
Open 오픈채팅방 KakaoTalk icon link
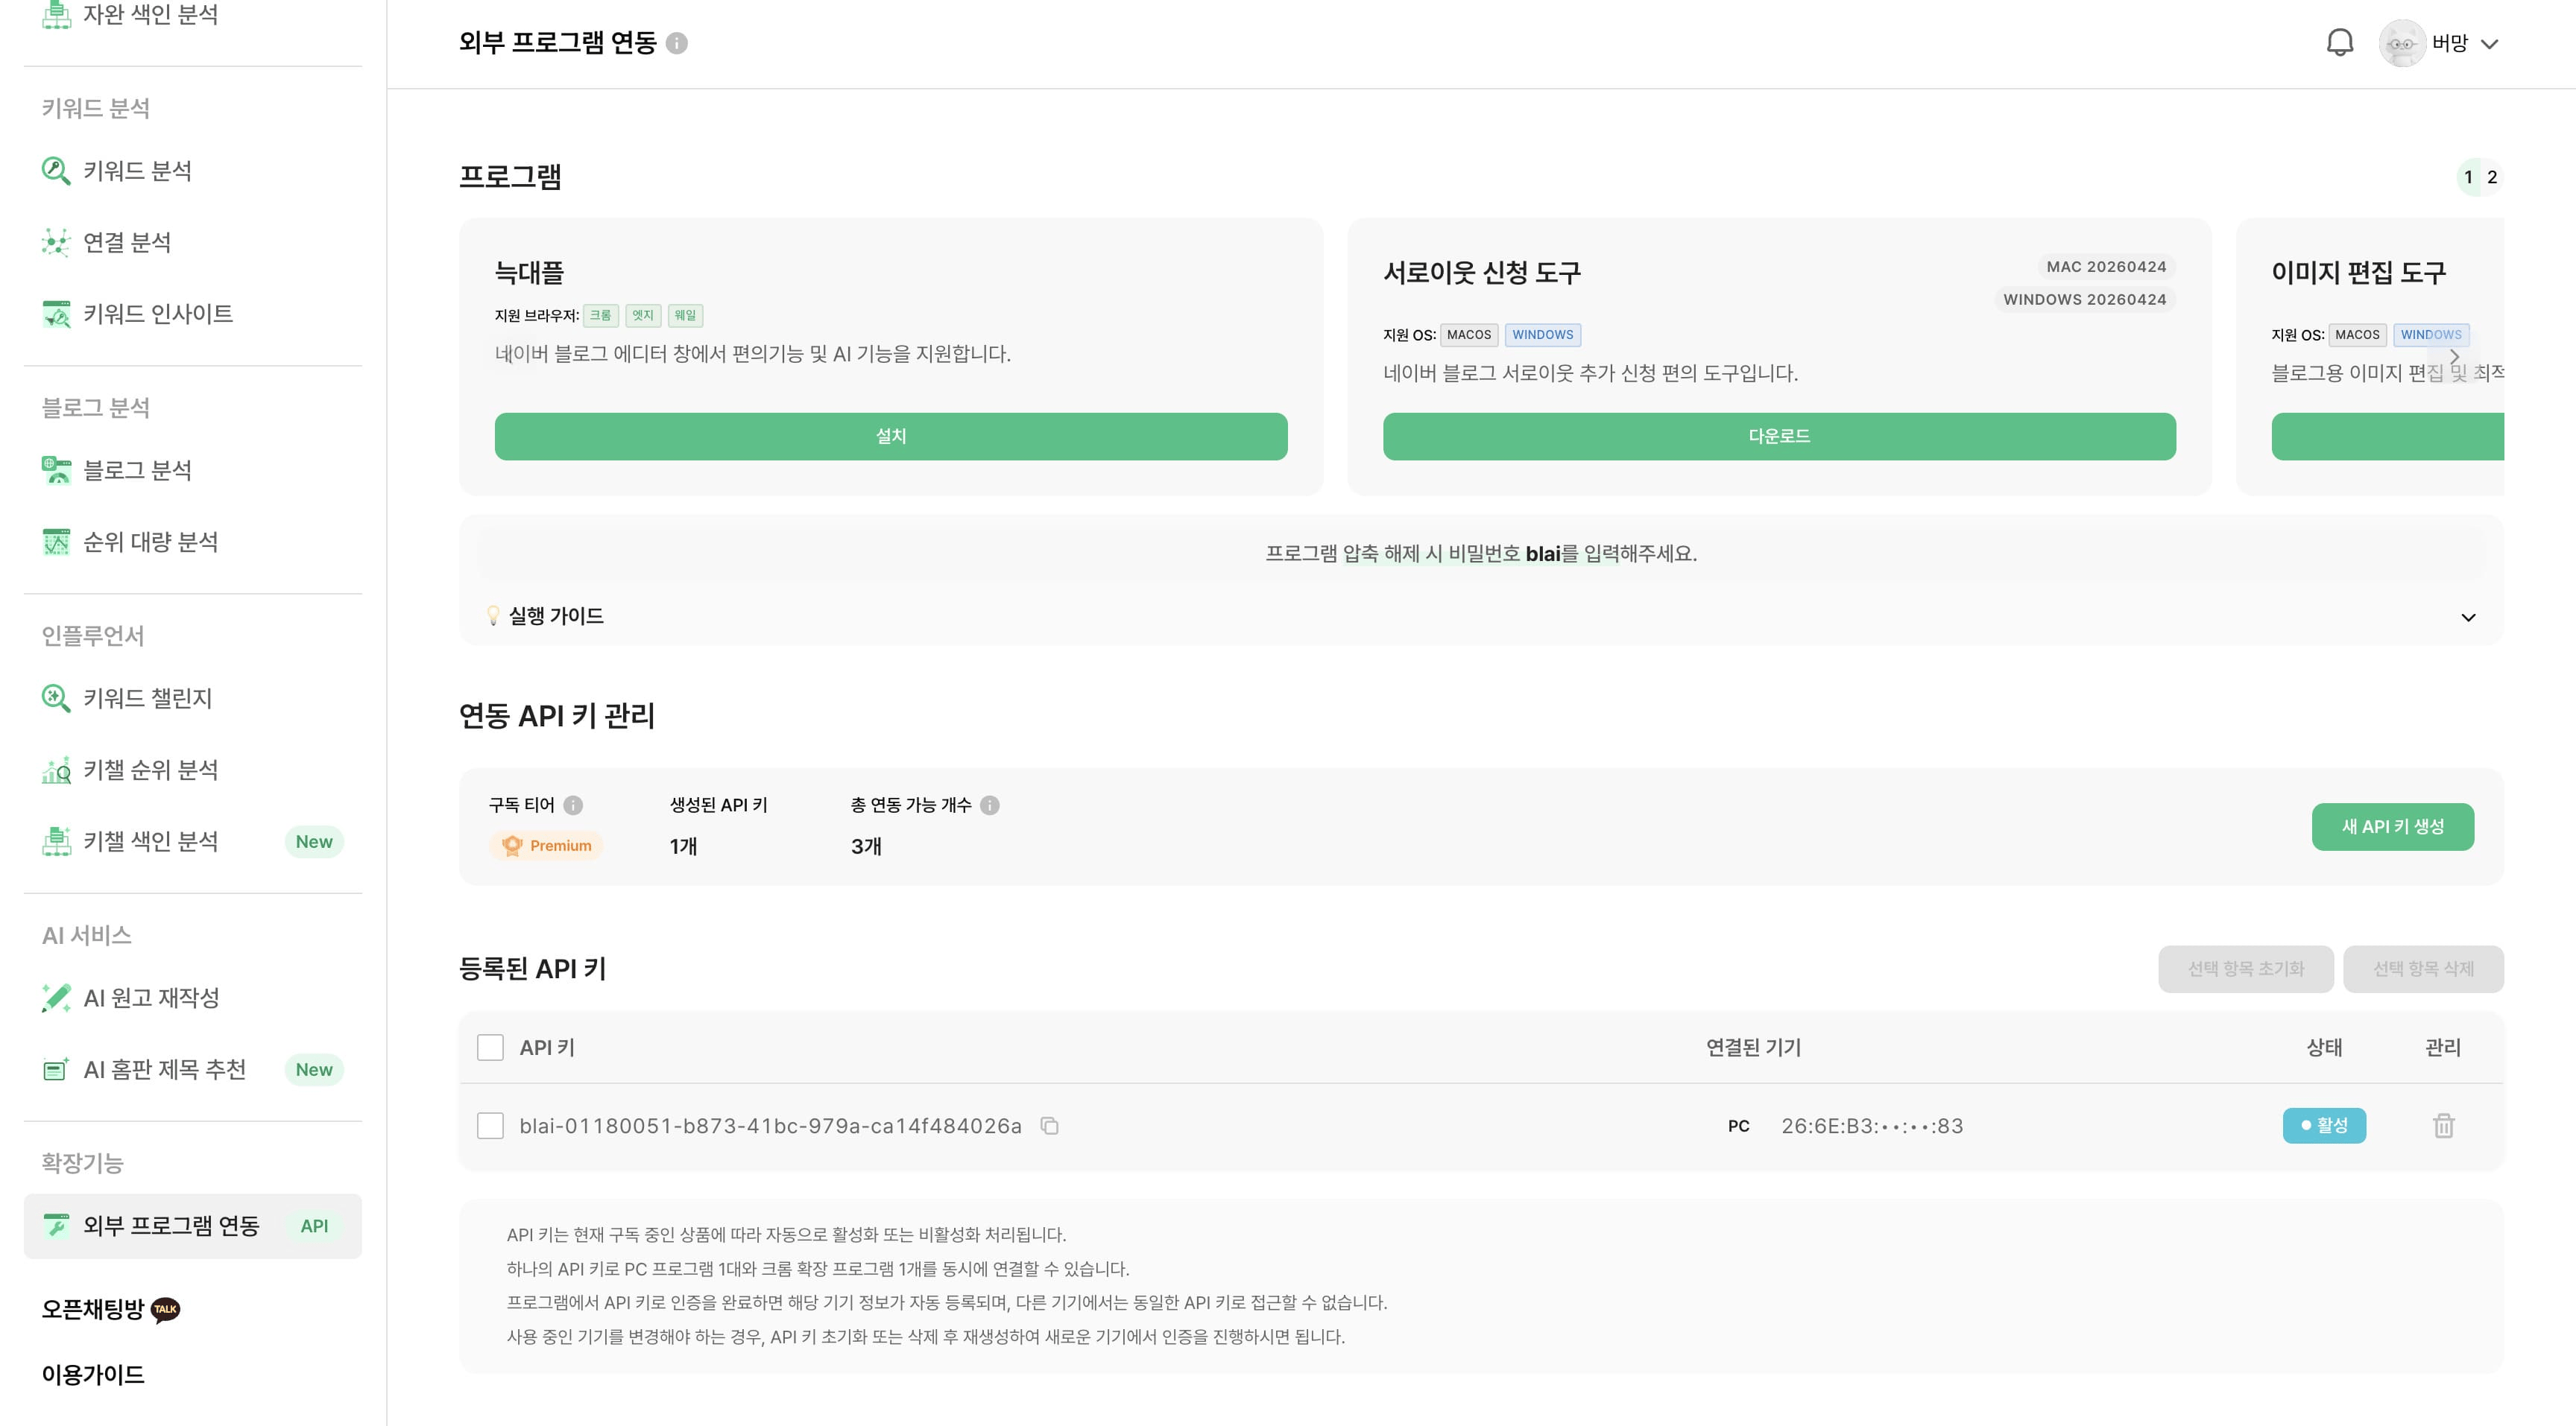(165, 1309)
